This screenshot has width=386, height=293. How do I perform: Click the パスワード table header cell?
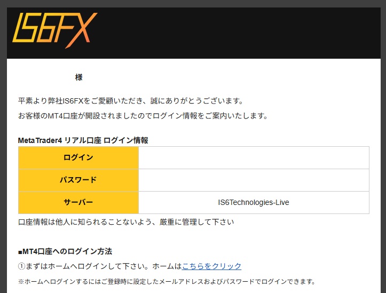[x=78, y=180]
